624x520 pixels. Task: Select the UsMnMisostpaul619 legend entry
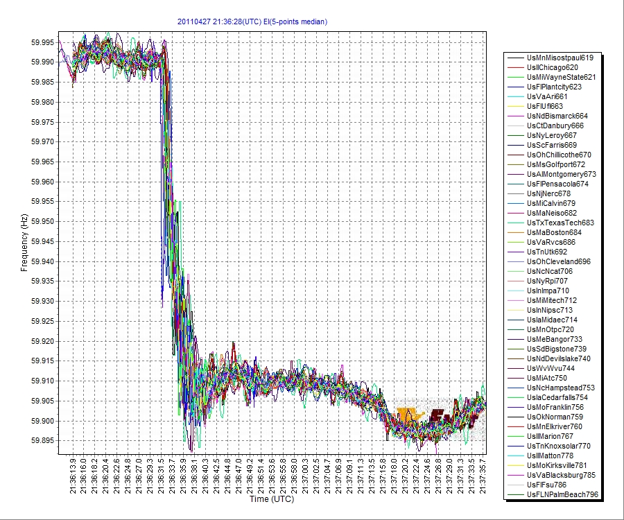pos(560,58)
